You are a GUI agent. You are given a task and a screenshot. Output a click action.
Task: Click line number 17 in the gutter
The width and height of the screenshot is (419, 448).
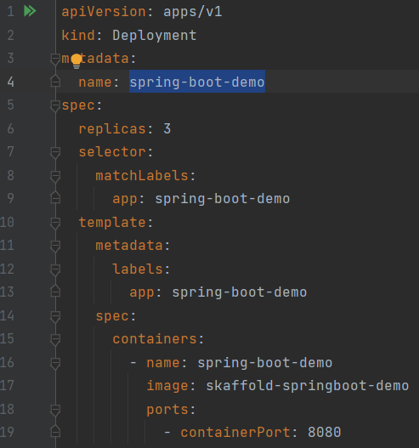[7, 386]
